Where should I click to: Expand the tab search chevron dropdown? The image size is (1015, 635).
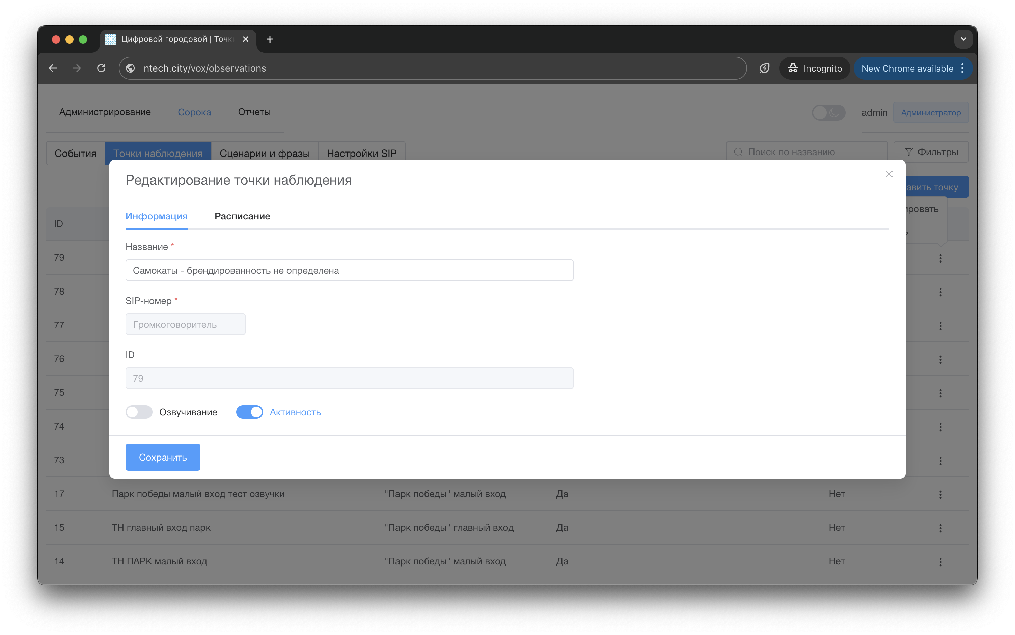click(x=963, y=39)
